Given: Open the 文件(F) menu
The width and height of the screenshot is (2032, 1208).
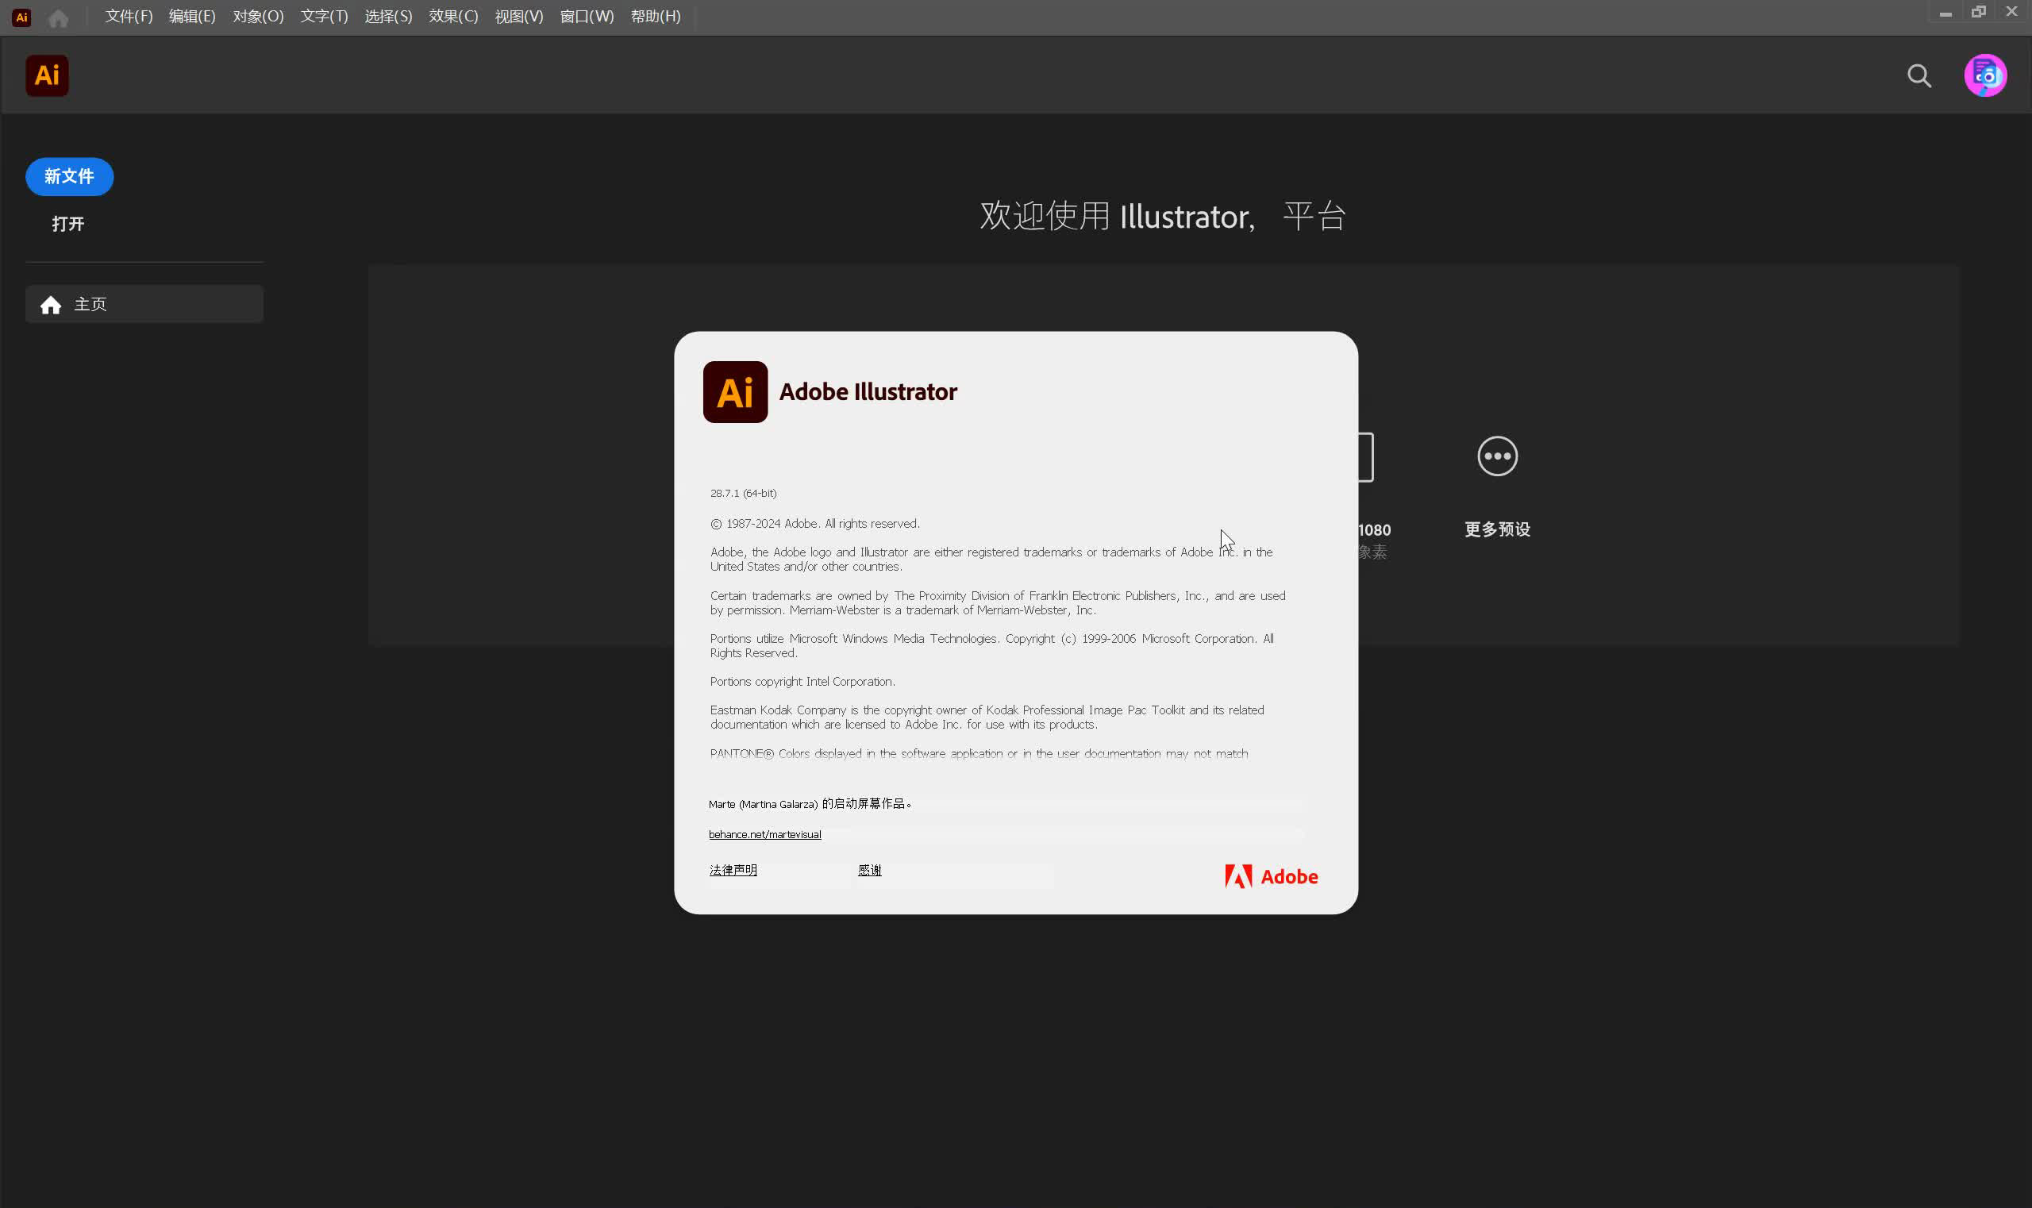Looking at the screenshot, I should coord(129,17).
